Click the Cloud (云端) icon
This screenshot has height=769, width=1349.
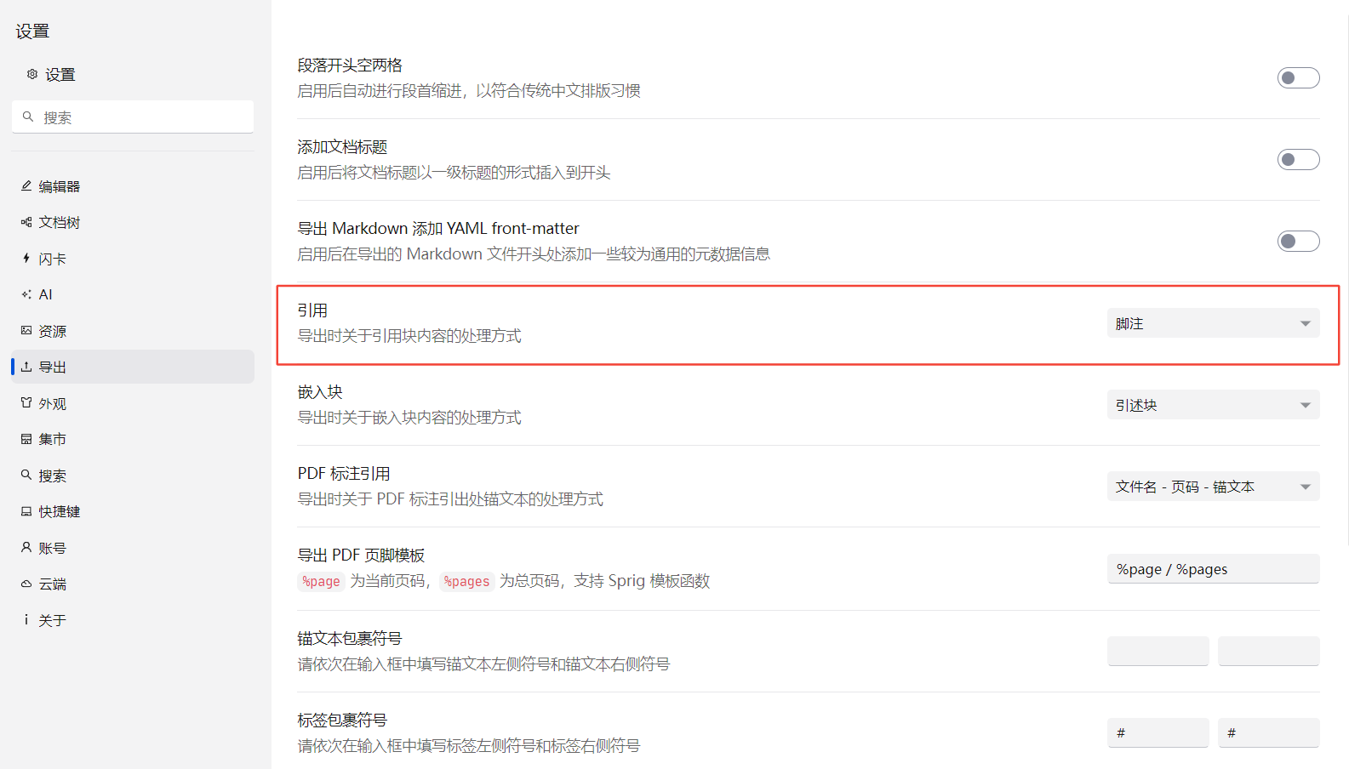[x=26, y=584]
